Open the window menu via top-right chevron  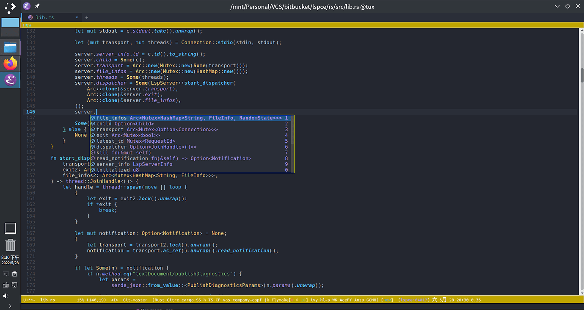pyautogui.click(x=557, y=6)
